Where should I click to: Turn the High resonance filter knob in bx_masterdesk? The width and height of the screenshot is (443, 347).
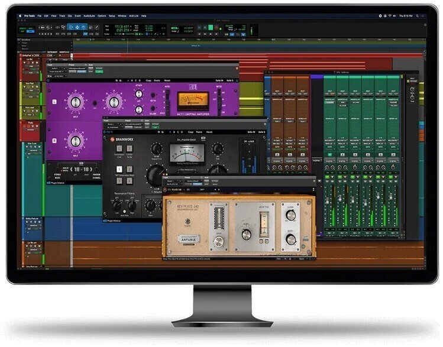132,206
